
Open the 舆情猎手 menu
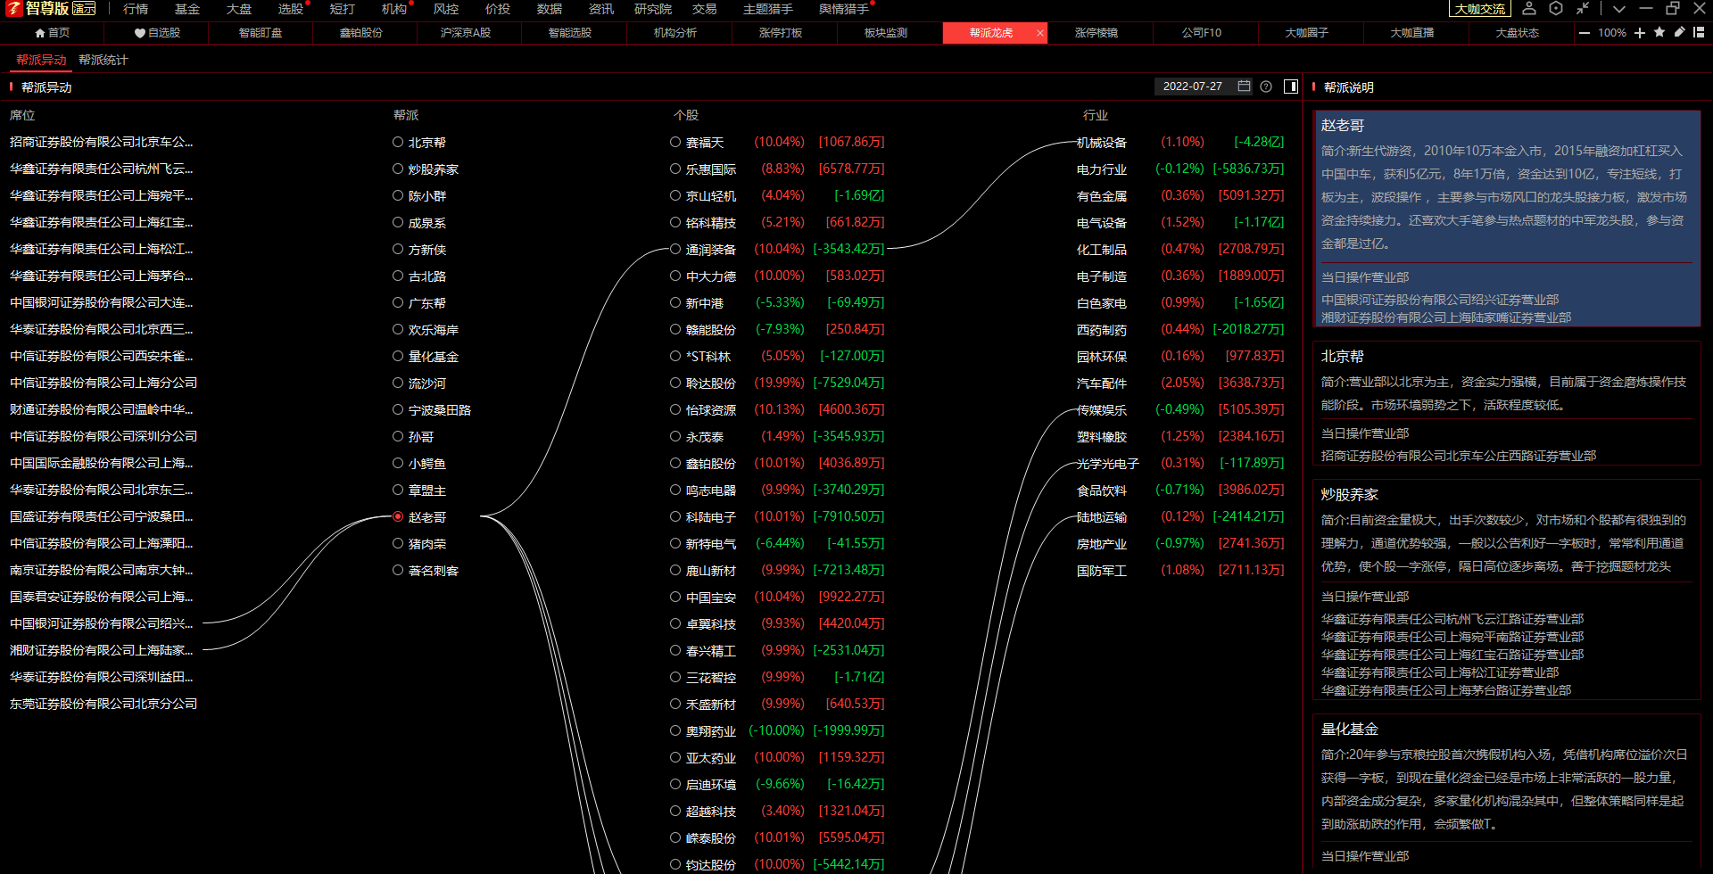(844, 9)
